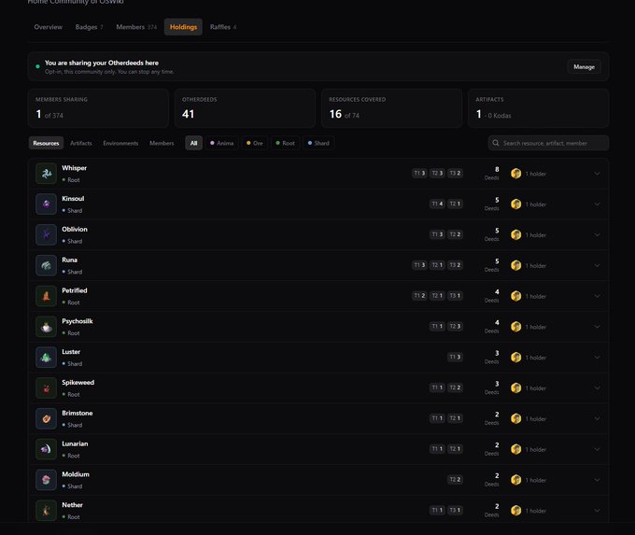
Task: Click the Resources Covered stat card
Action: pyautogui.click(x=391, y=108)
